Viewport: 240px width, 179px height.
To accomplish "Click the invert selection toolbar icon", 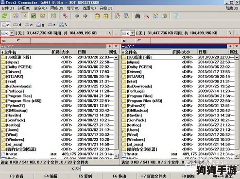I will pyautogui.click(x=53, y=16).
